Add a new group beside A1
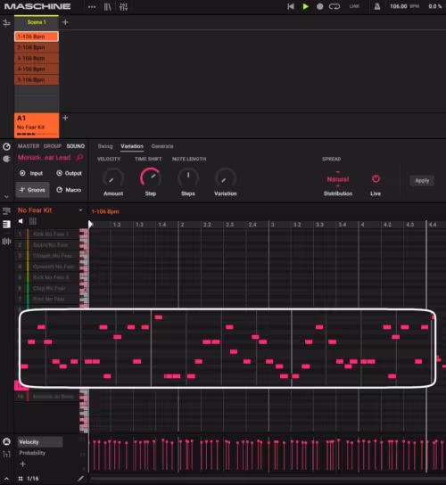This screenshot has height=485, width=446. pyautogui.click(x=65, y=118)
